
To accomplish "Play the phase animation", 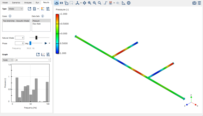I will pos(46,43).
